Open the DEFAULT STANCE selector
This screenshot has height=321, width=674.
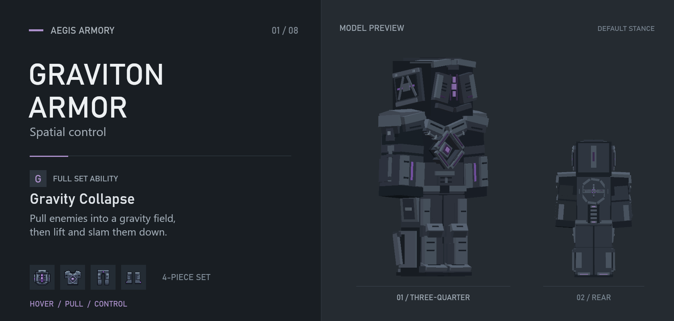(626, 28)
